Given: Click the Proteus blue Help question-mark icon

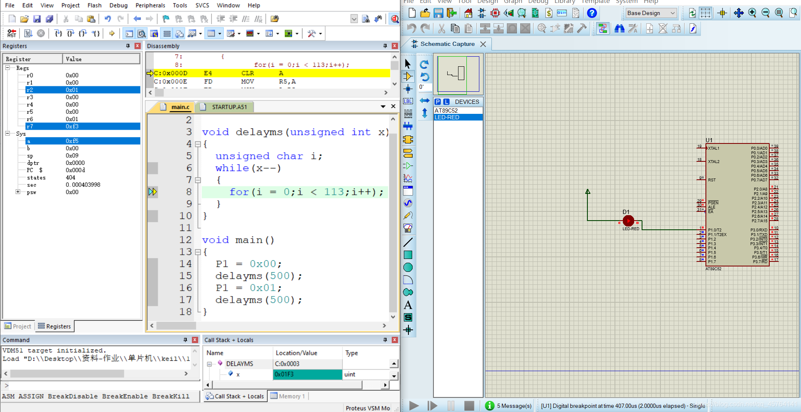Looking at the screenshot, I should tap(592, 13).
